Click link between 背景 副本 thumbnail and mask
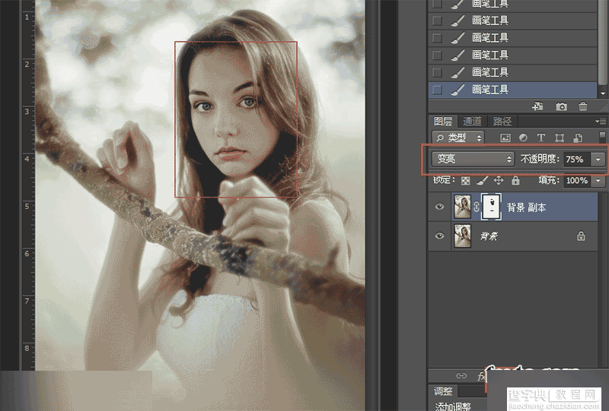This screenshot has height=411, width=609. (477, 207)
